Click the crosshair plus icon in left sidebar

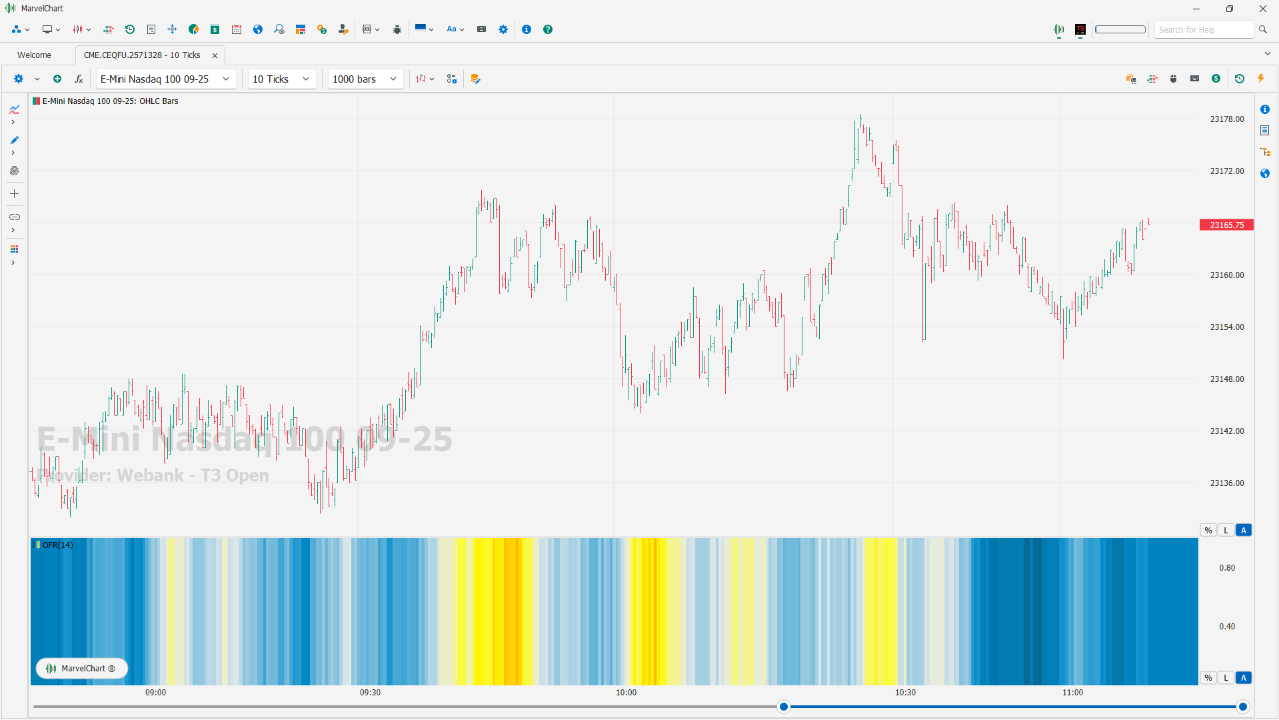(14, 194)
